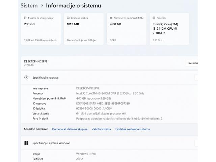Open the Zaščita sistema link
This screenshot has height=162, width=216.
pyautogui.click(x=101, y=129)
